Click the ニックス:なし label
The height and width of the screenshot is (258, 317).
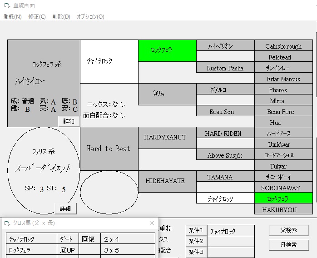106,104
